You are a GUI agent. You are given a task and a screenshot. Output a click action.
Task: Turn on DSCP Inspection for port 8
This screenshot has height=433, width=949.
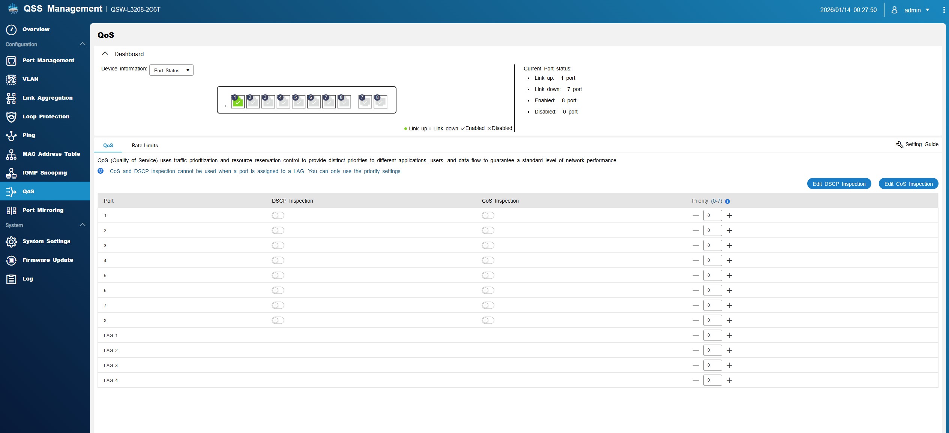pyautogui.click(x=278, y=320)
